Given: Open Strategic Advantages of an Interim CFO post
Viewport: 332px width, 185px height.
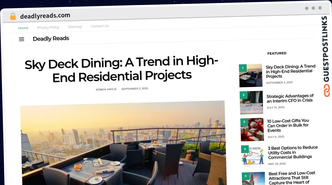Looking at the screenshot, I should (x=290, y=98).
